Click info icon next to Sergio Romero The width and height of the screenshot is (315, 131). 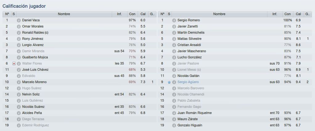click(x=174, y=20)
